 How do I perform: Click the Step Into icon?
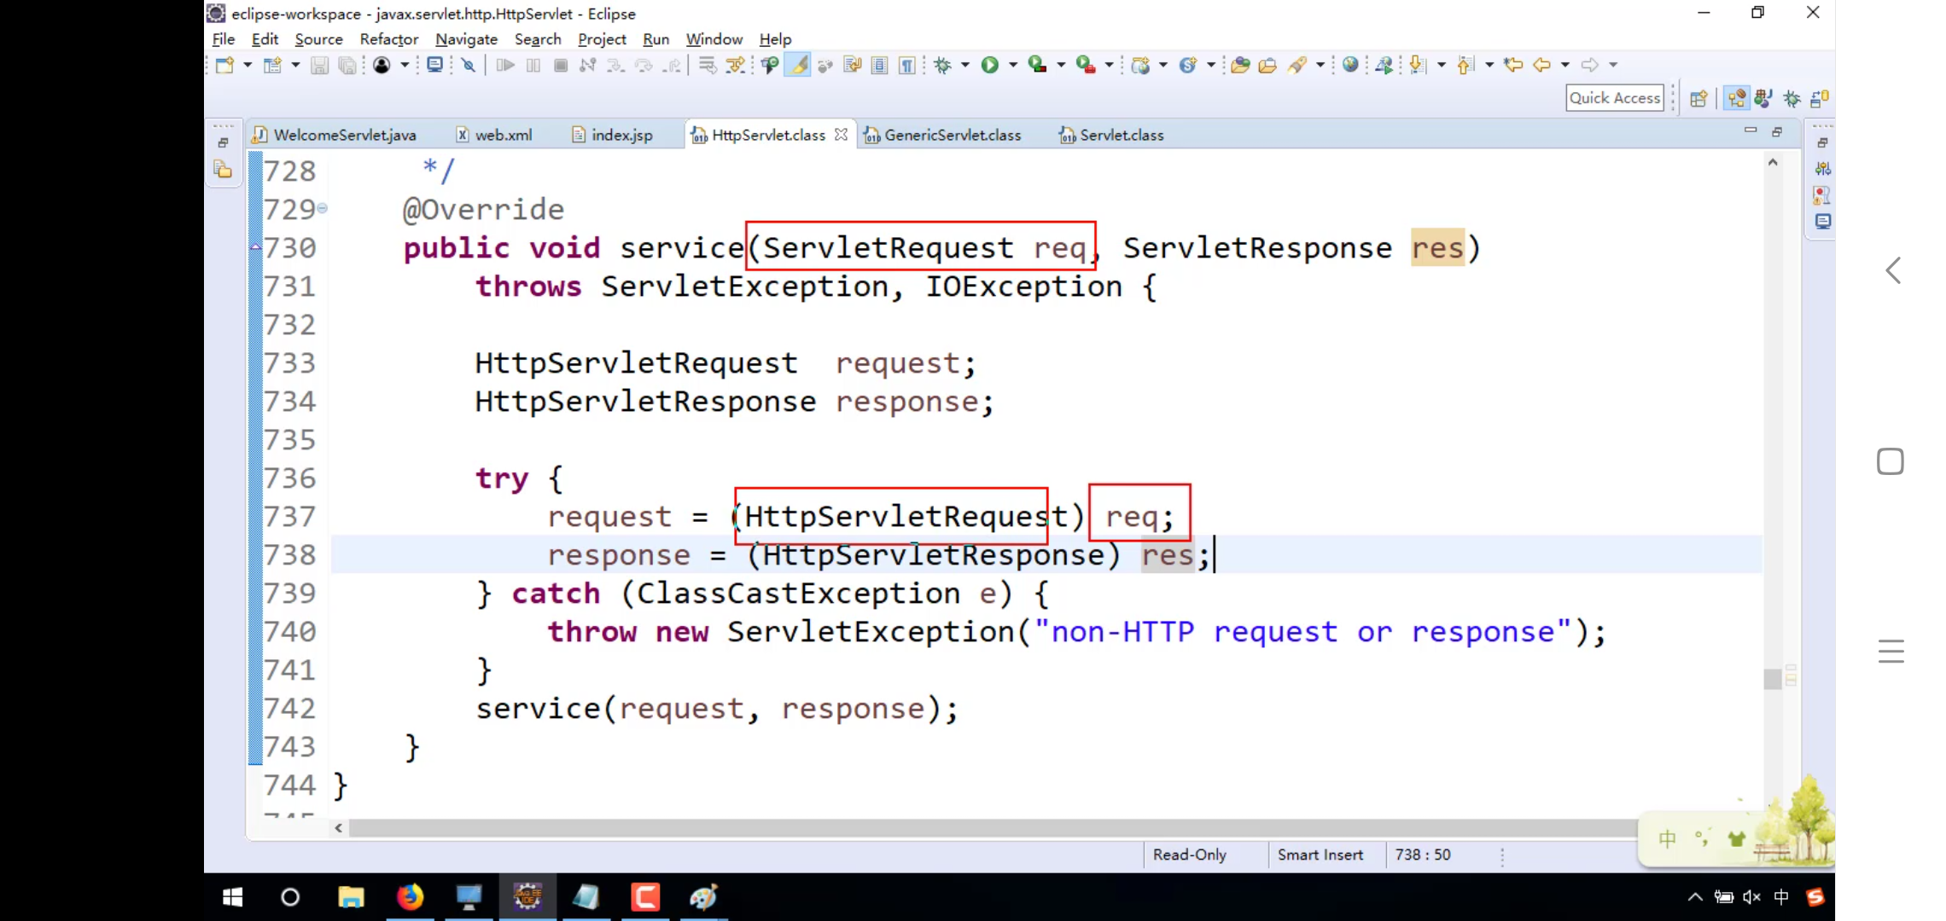615,65
